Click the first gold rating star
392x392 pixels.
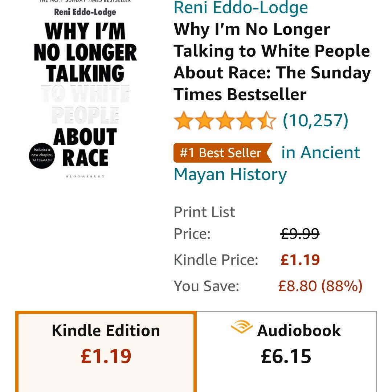pos(183,121)
